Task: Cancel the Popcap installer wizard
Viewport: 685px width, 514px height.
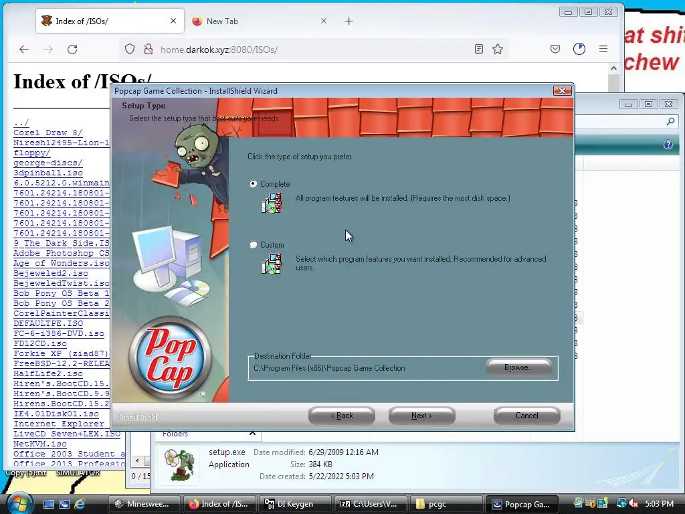Action: pyautogui.click(x=527, y=416)
